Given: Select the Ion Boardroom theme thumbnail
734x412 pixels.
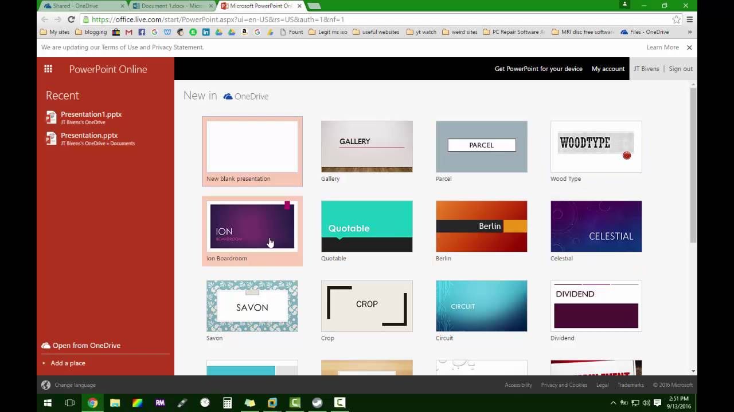Looking at the screenshot, I should [252, 226].
